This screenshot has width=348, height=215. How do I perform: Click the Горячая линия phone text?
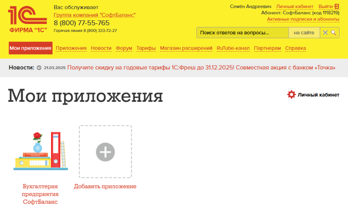coord(85,30)
